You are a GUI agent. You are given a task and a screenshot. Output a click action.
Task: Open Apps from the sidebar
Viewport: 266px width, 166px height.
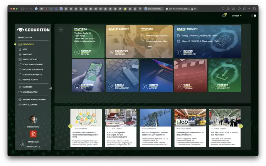coord(25,49)
